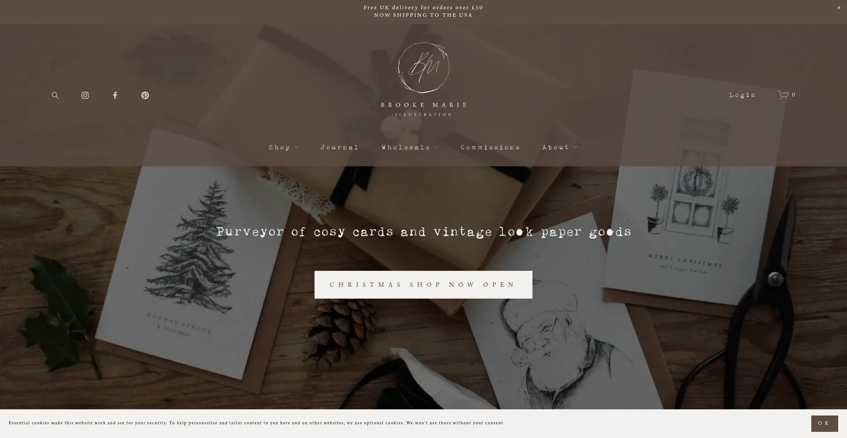Viewport: 847px width, 438px height.
Task: Dismiss the free delivery announcement bar
Action: pyautogui.click(x=839, y=8)
